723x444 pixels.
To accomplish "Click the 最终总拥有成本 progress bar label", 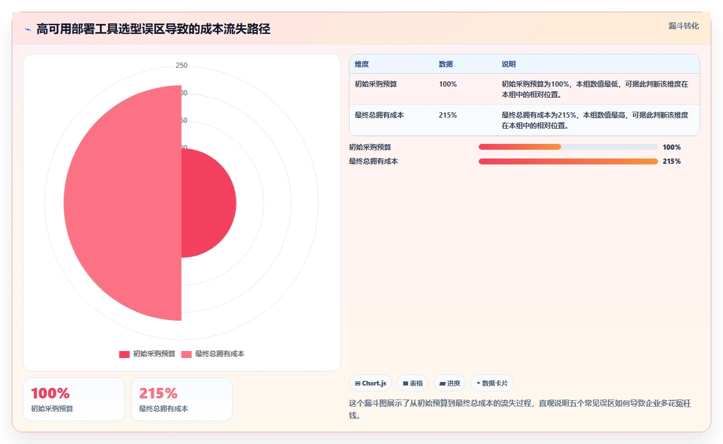I will pyautogui.click(x=373, y=161).
